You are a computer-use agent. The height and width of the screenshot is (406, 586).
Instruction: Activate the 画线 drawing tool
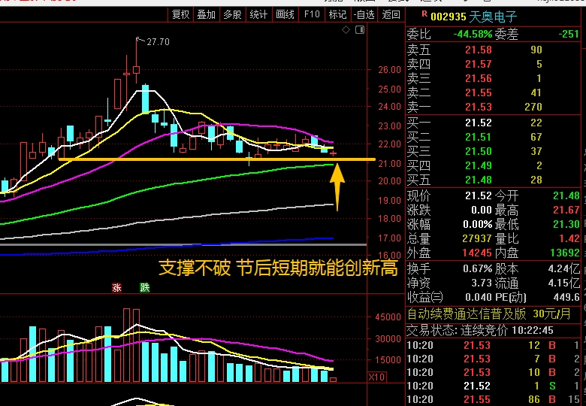[x=285, y=14]
